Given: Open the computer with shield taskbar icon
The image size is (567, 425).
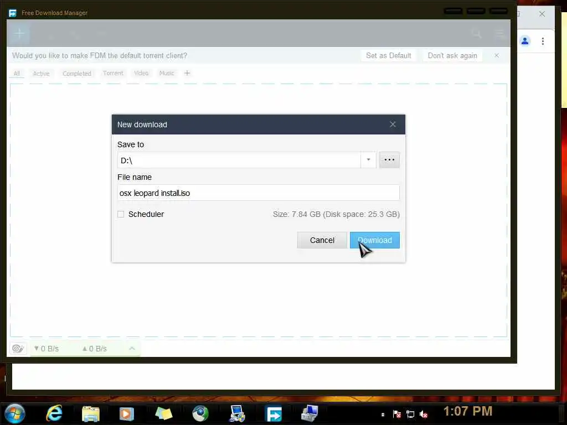Looking at the screenshot, I should point(237,414).
